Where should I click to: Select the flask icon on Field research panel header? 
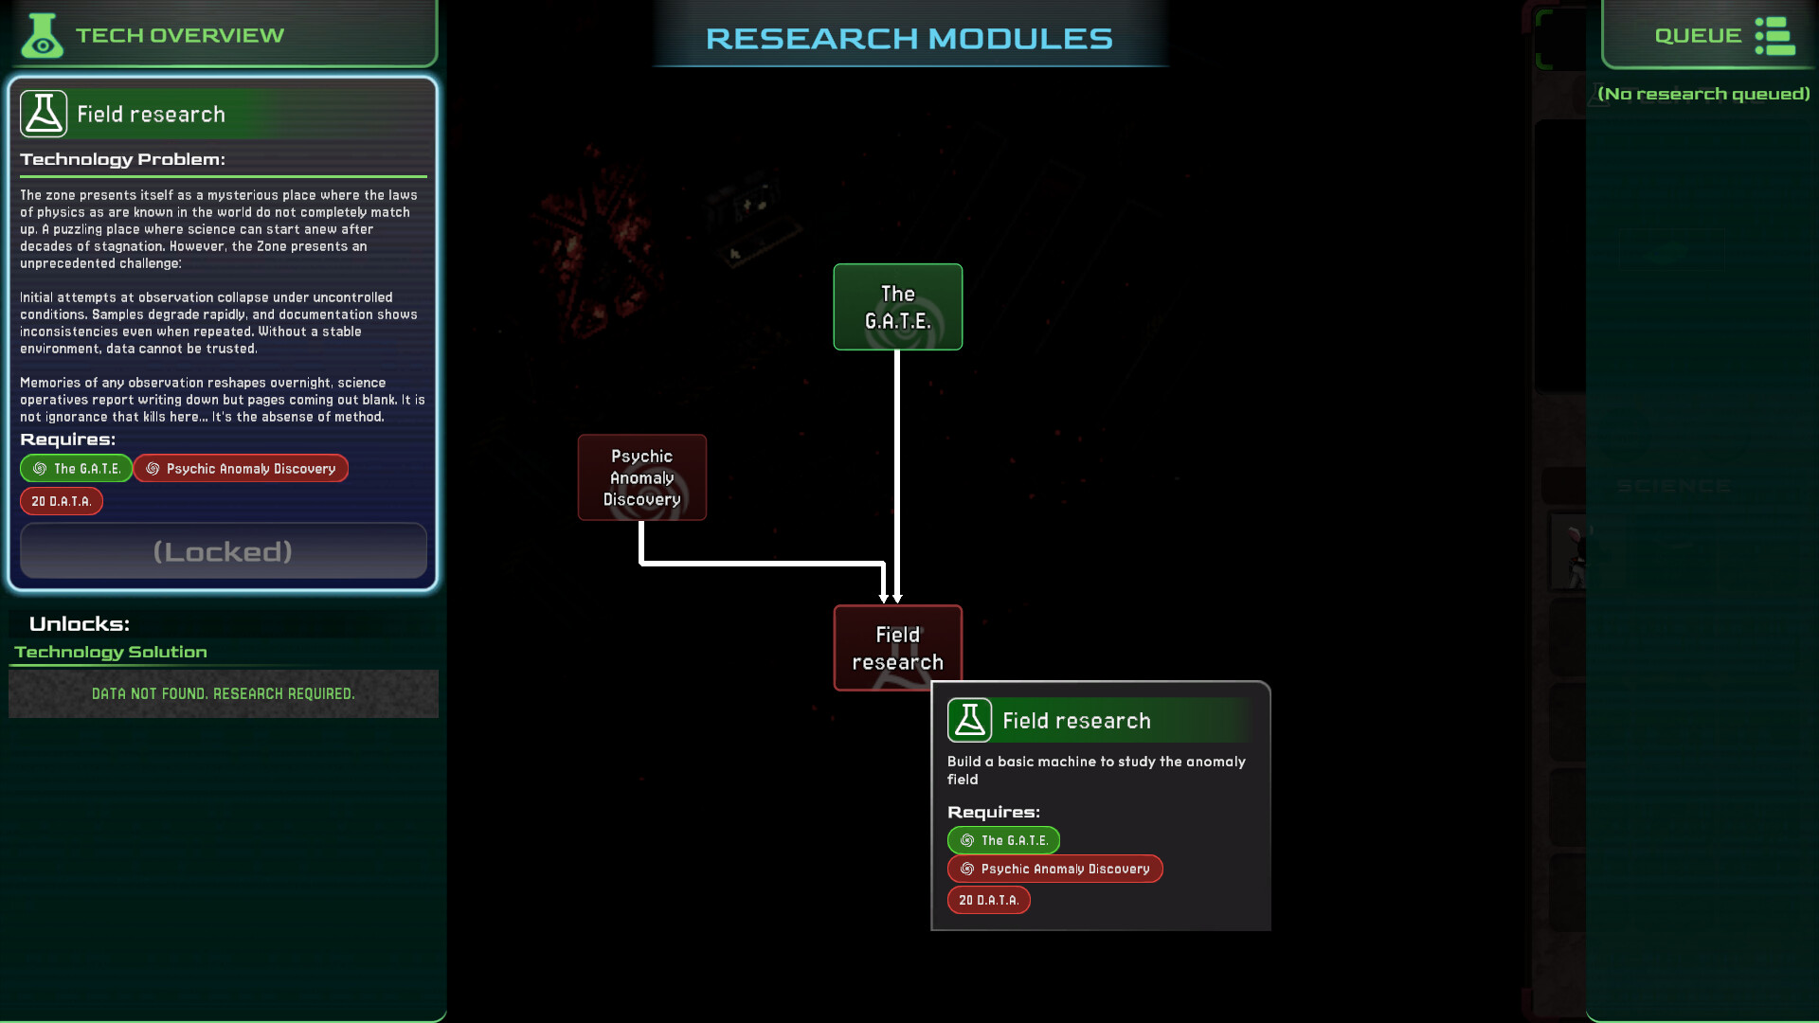[43, 113]
